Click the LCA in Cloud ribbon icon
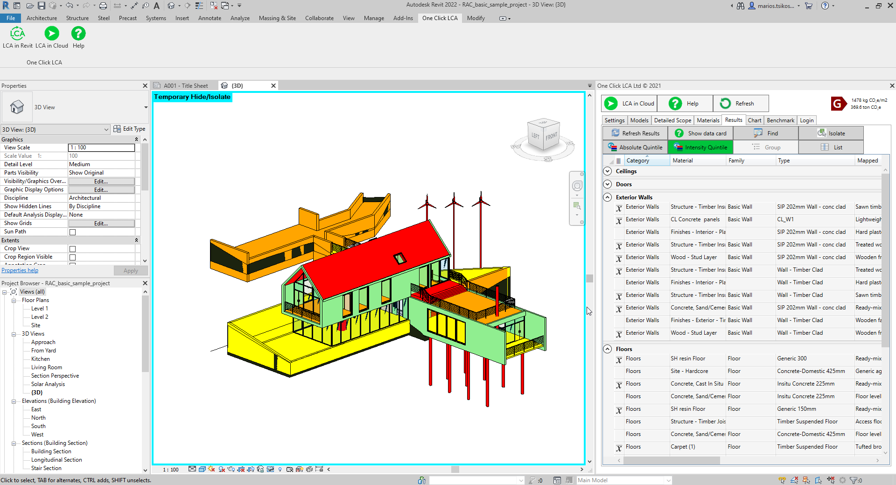Viewport: 896px width, 485px height. pos(52,34)
